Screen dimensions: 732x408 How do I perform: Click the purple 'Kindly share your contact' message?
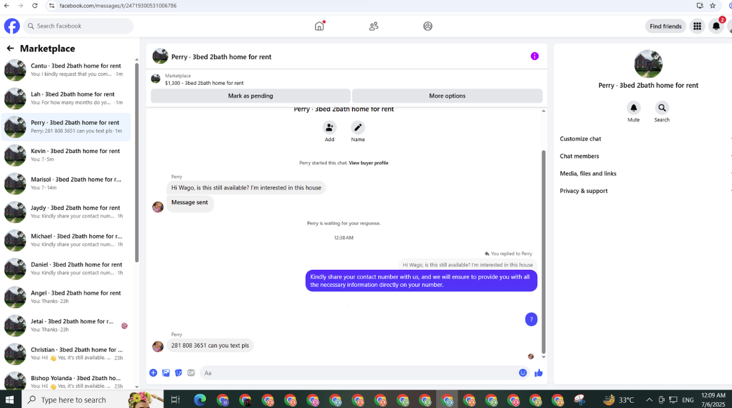pyautogui.click(x=421, y=280)
